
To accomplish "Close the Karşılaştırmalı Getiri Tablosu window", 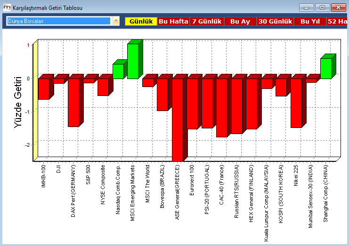I will [x=338, y=8].
